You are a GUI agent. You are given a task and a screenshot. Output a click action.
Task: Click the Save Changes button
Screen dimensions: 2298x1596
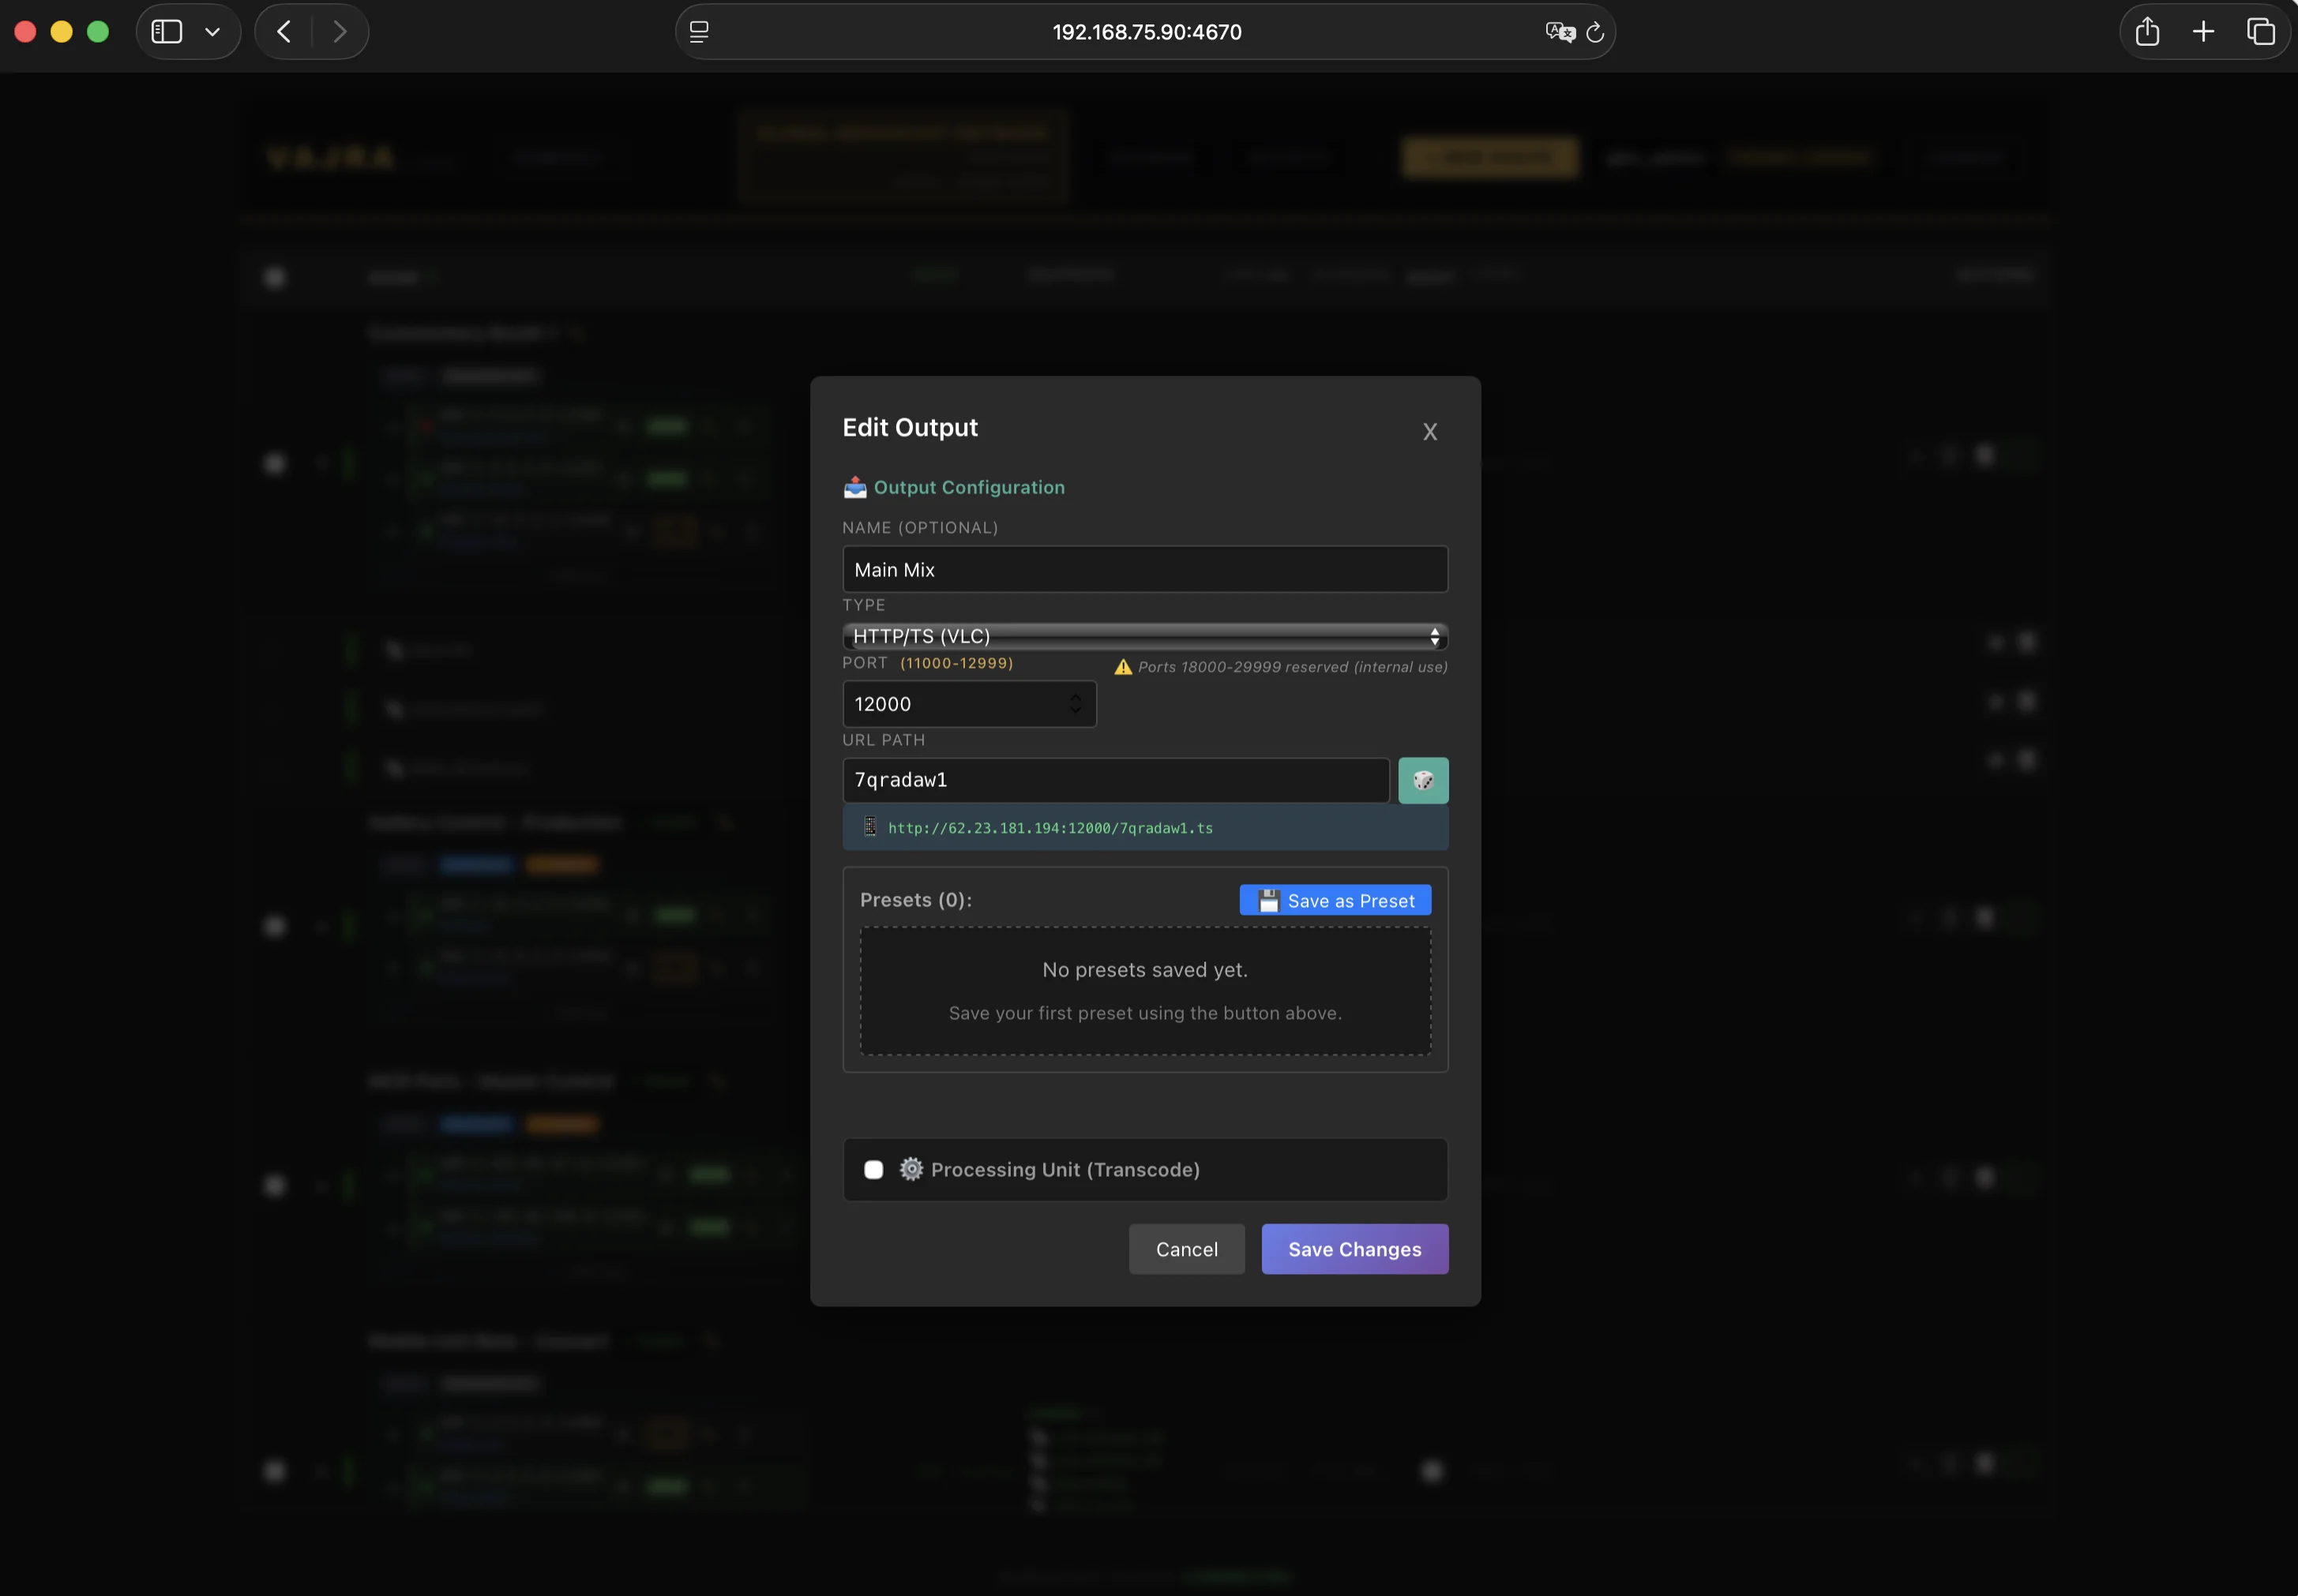point(1353,1248)
